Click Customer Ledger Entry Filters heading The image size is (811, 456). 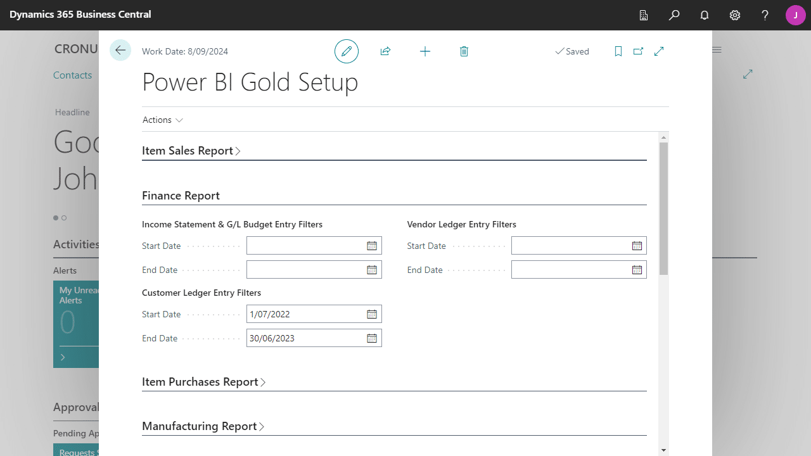[201, 293]
